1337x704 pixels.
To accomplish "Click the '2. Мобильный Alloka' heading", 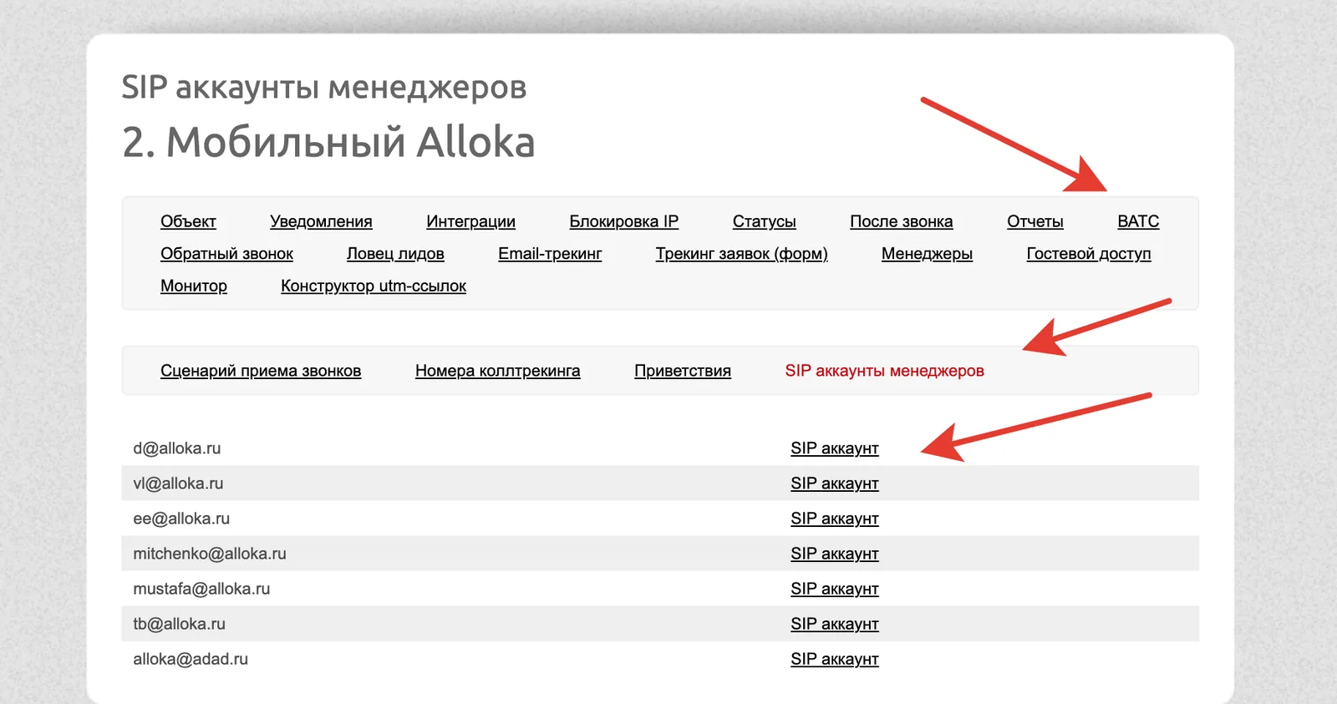I will (328, 142).
